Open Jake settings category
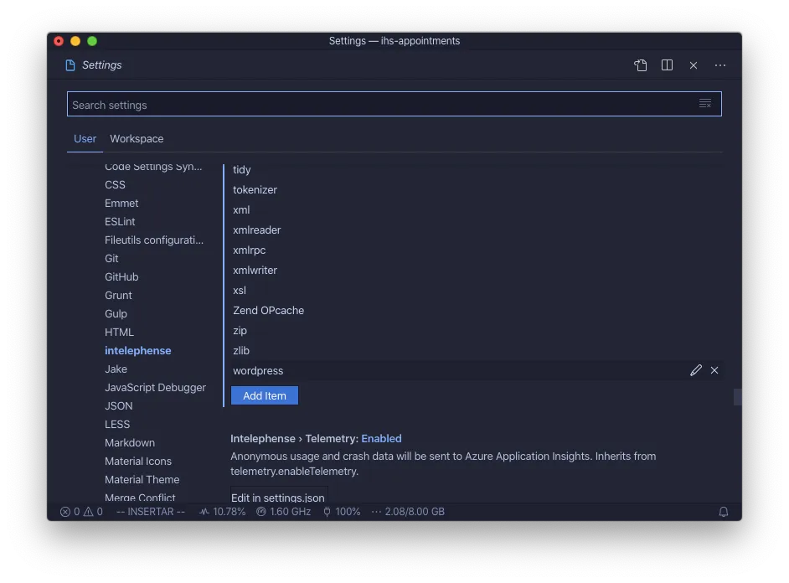 [116, 369]
